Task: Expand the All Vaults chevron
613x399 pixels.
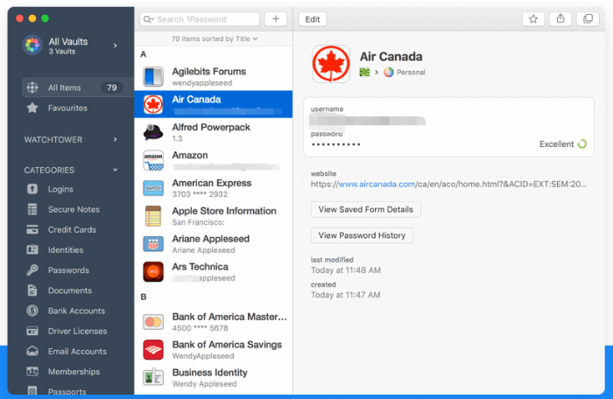Action: pyautogui.click(x=116, y=45)
